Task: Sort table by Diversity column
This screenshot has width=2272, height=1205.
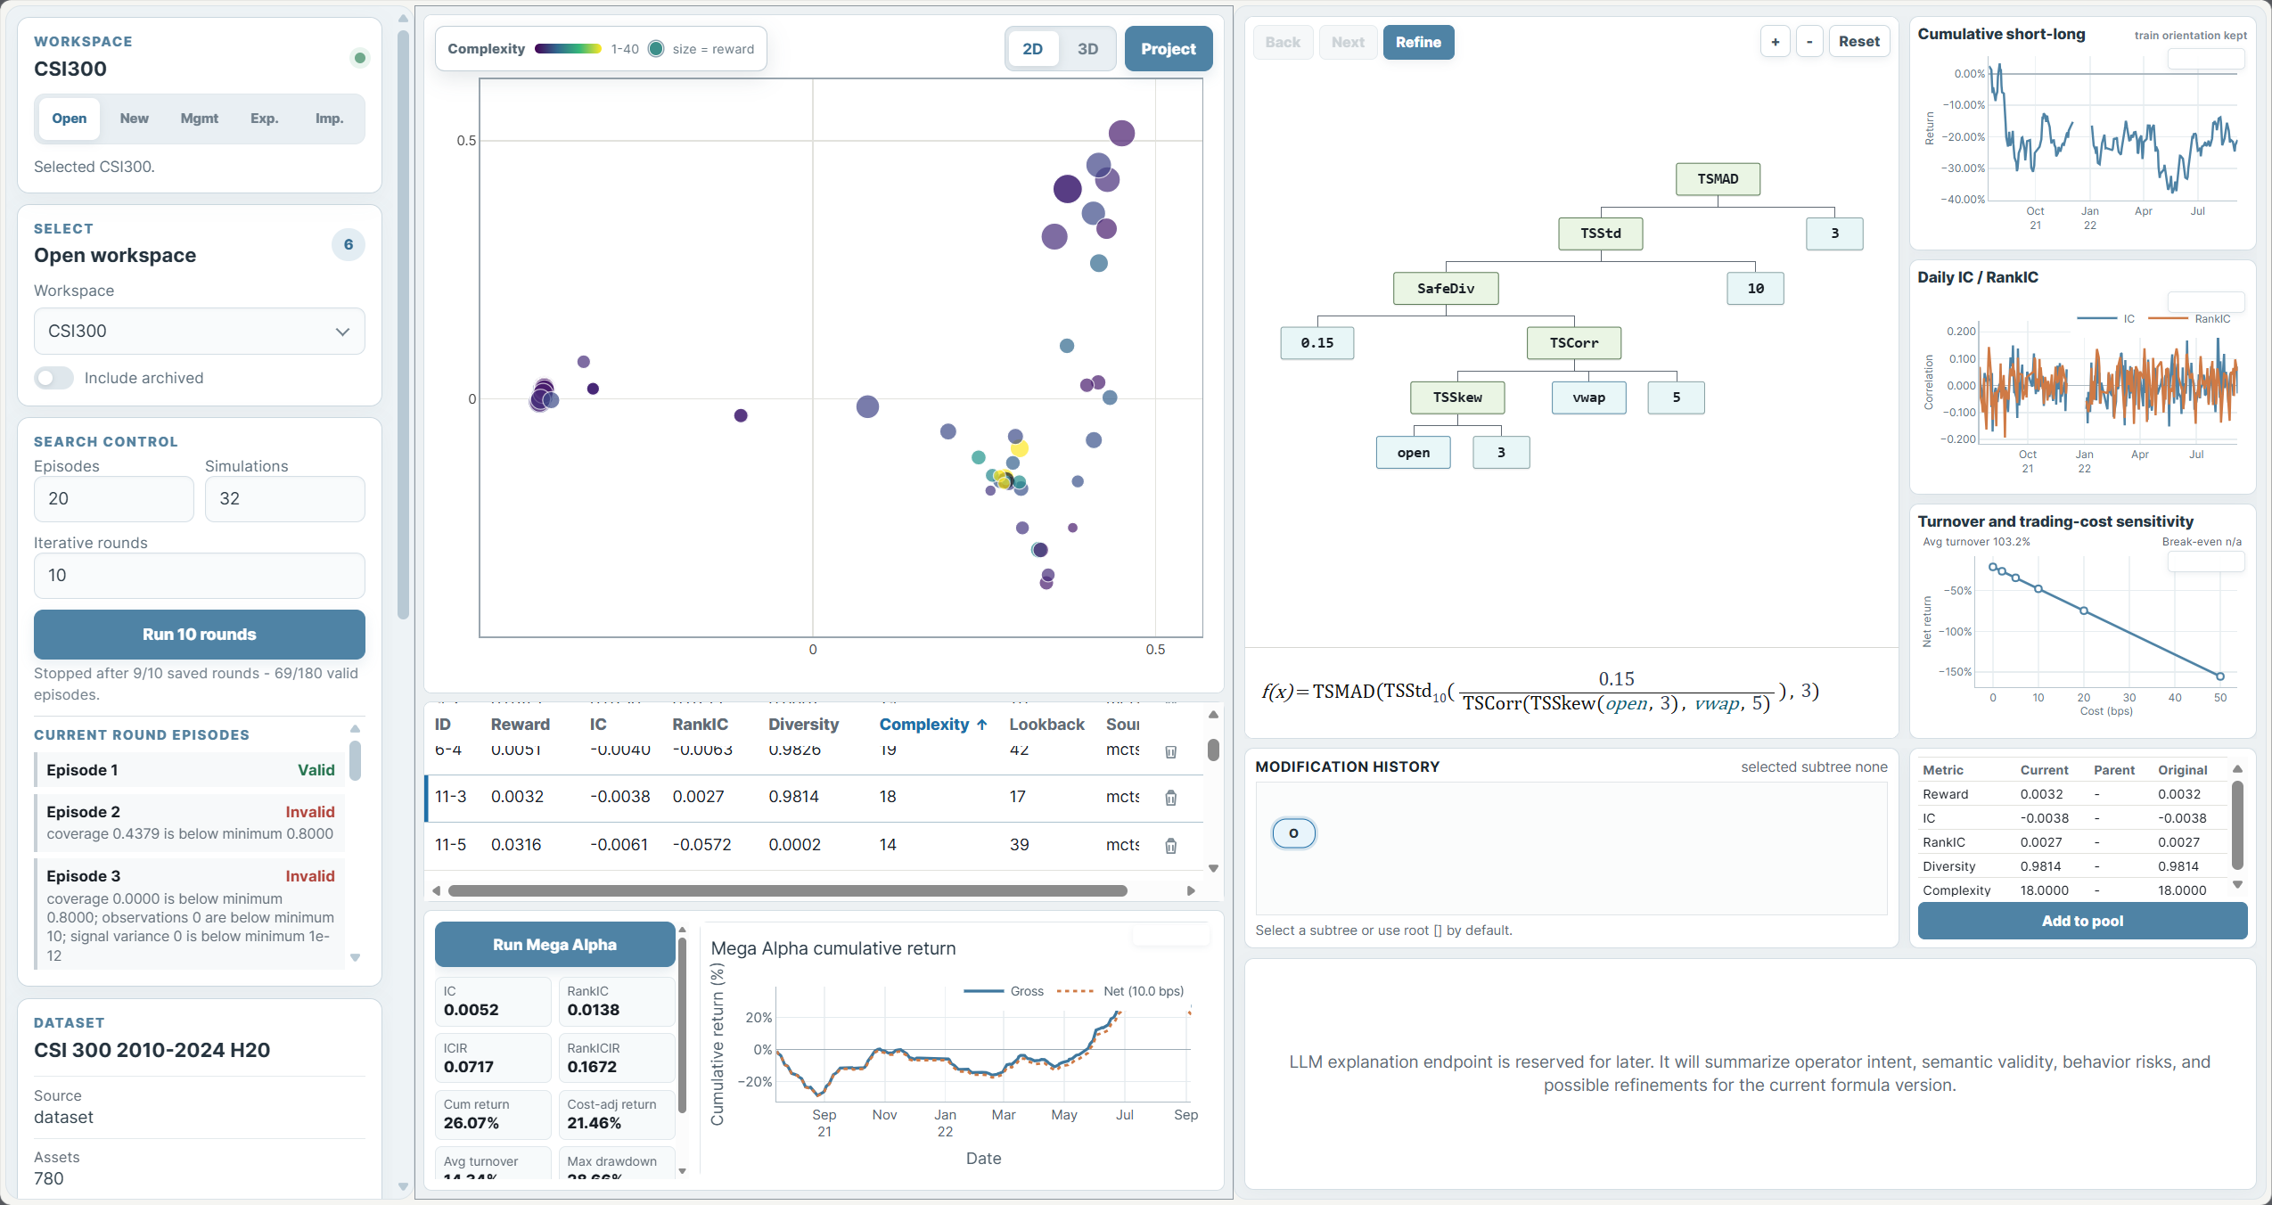Action: (x=803, y=725)
